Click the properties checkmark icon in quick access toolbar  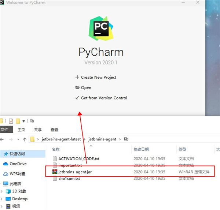tap(11, 121)
